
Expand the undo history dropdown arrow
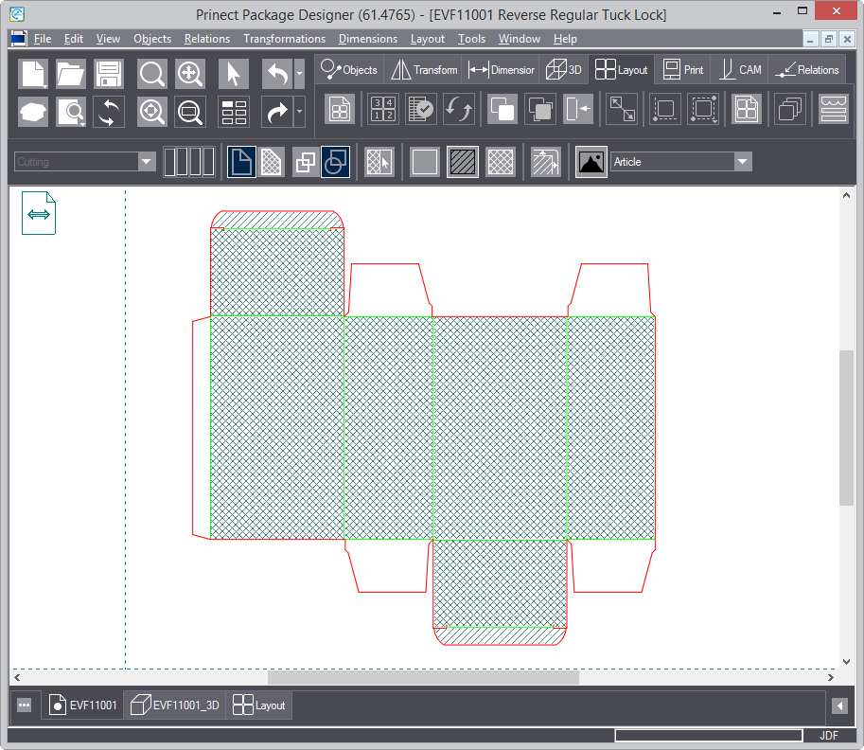point(300,74)
